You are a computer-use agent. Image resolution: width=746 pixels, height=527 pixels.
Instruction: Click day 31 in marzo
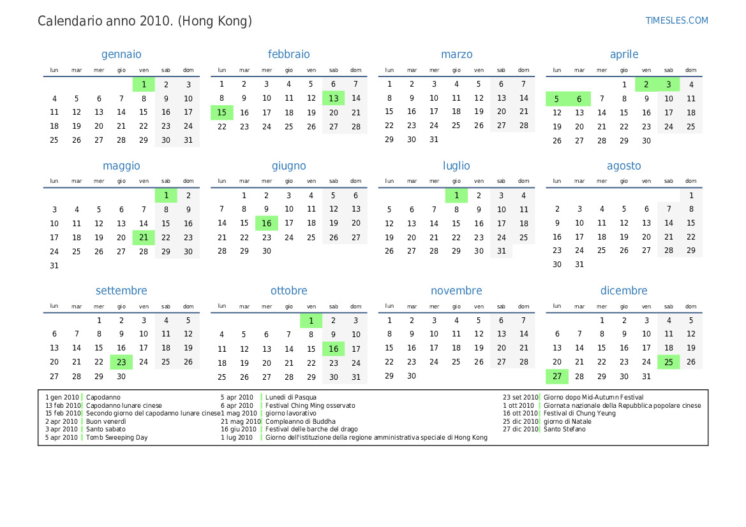click(434, 140)
